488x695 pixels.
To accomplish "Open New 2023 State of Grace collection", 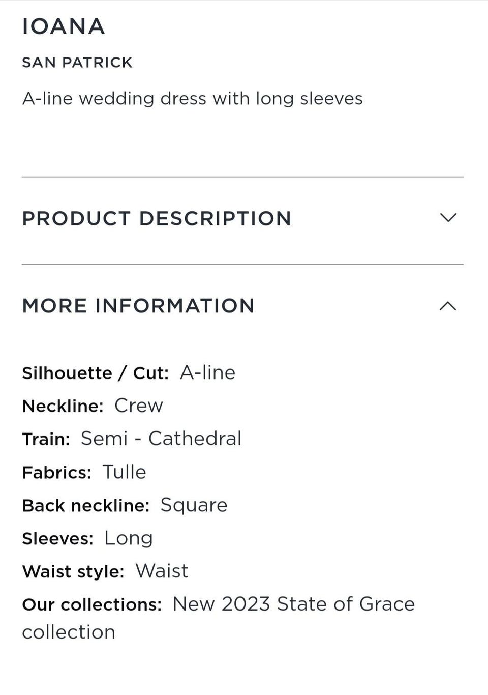I will [293, 604].
